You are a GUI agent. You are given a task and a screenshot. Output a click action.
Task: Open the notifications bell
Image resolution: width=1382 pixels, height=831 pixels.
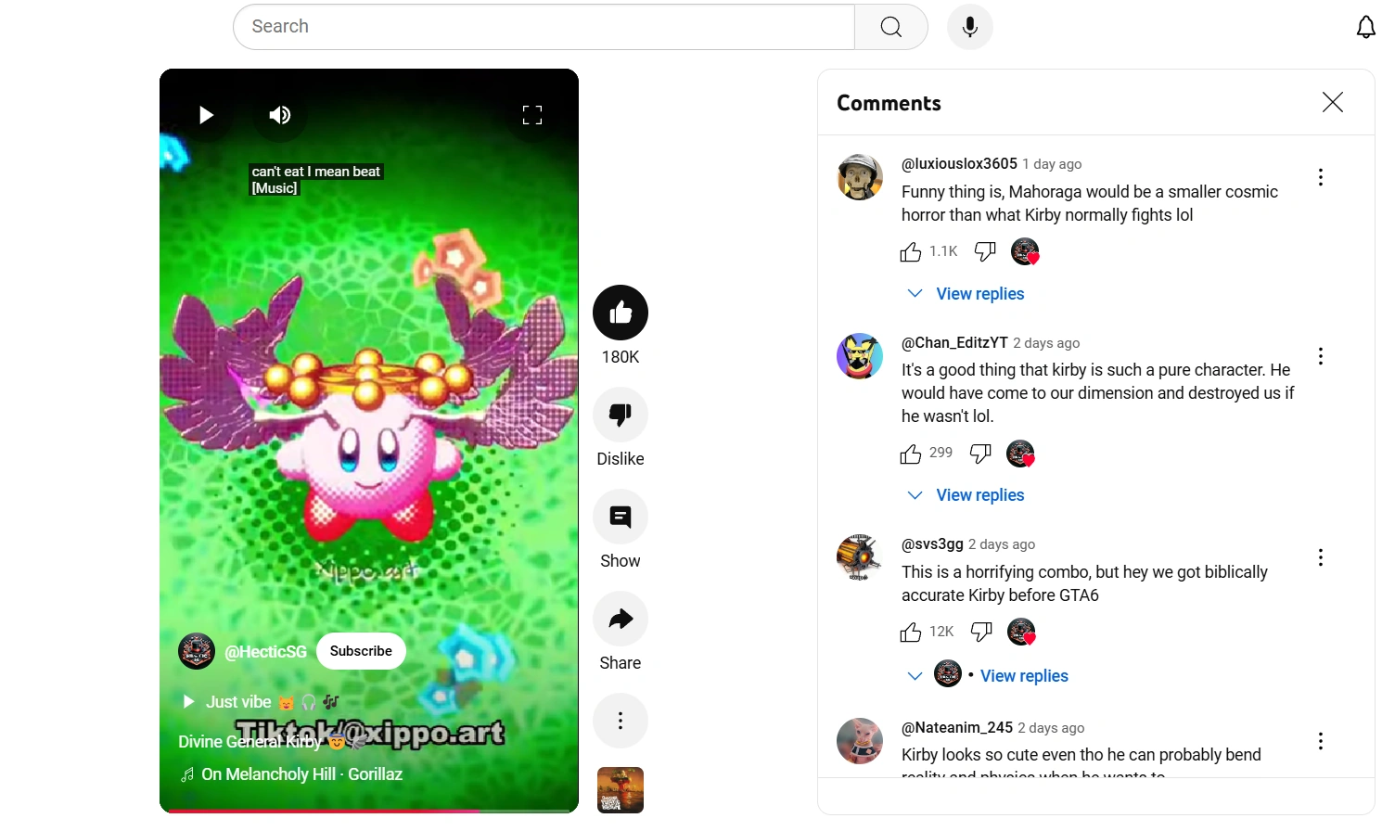[1366, 27]
